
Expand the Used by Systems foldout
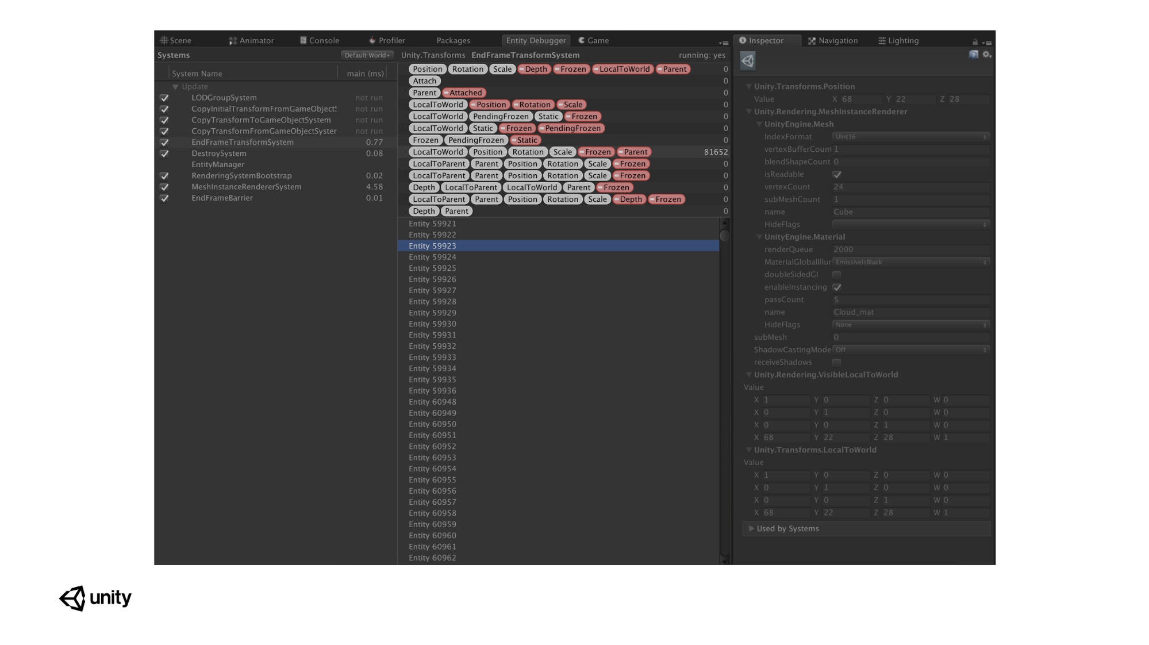pos(751,529)
